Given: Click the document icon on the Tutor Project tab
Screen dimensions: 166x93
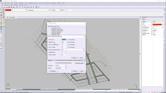Looking at the screenshot, I should (x=8, y=17).
